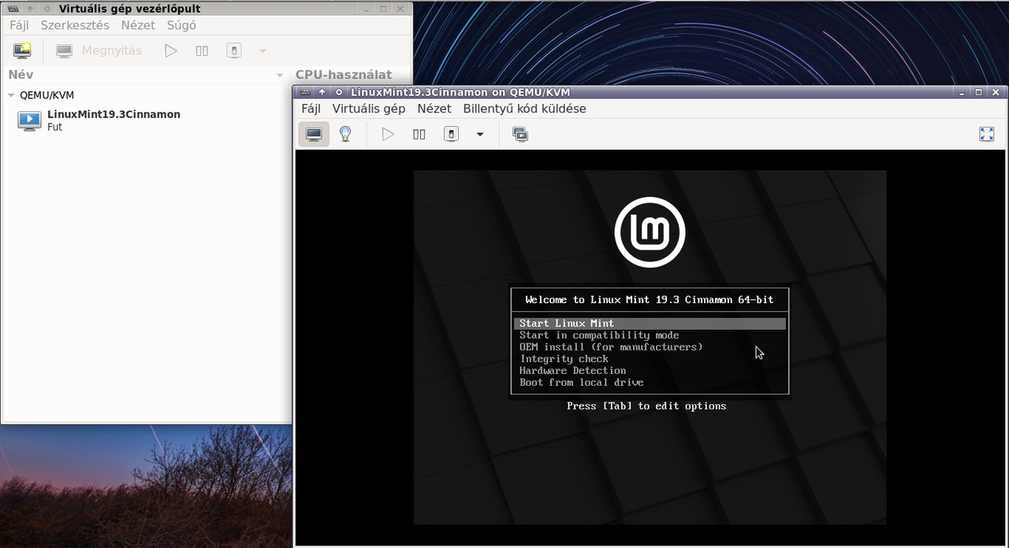This screenshot has height=548, width=1009.
Task: Open the Szerkesztés menu
Action: (x=75, y=25)
